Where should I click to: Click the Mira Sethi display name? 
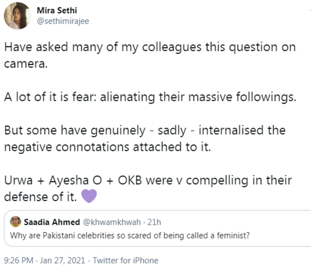coord(56,11)
